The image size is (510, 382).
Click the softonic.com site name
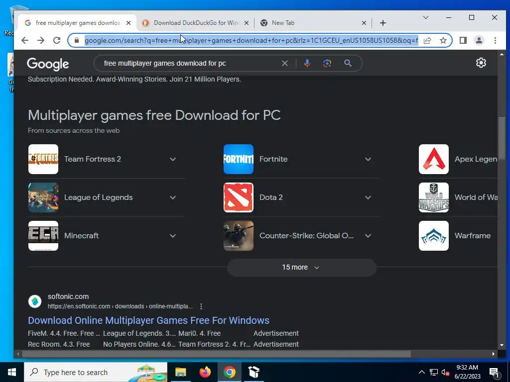(68, 296)
